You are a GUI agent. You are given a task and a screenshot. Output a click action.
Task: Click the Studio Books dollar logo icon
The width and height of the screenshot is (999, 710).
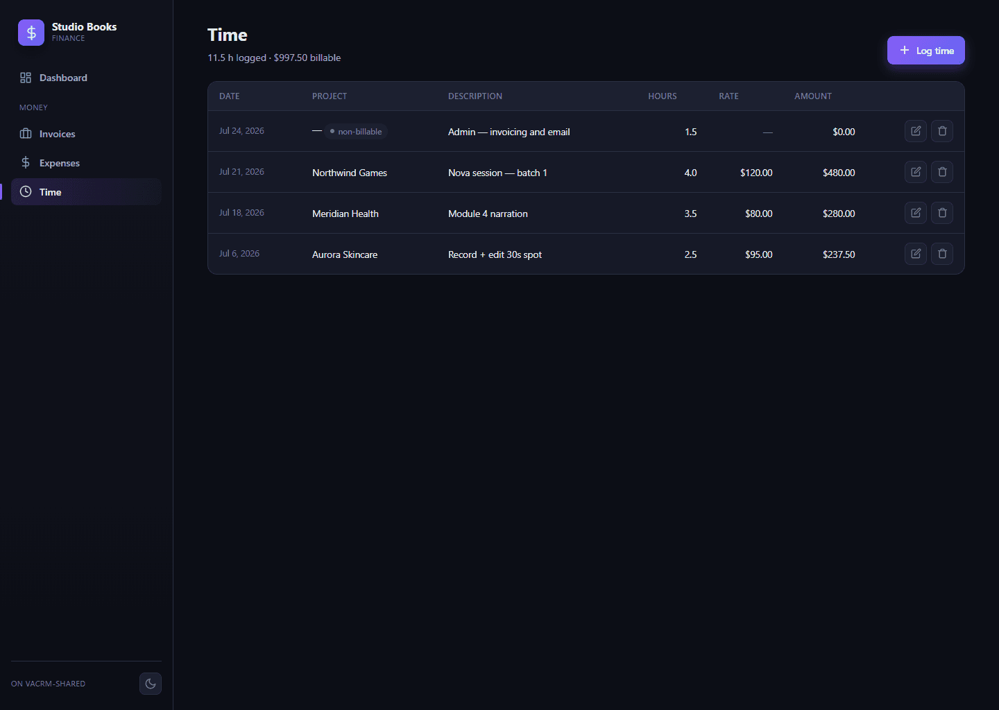tap(31, 33)
